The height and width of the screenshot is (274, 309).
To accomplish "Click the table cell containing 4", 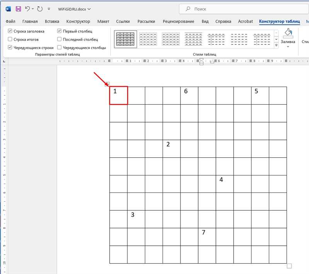I will 225,184.
